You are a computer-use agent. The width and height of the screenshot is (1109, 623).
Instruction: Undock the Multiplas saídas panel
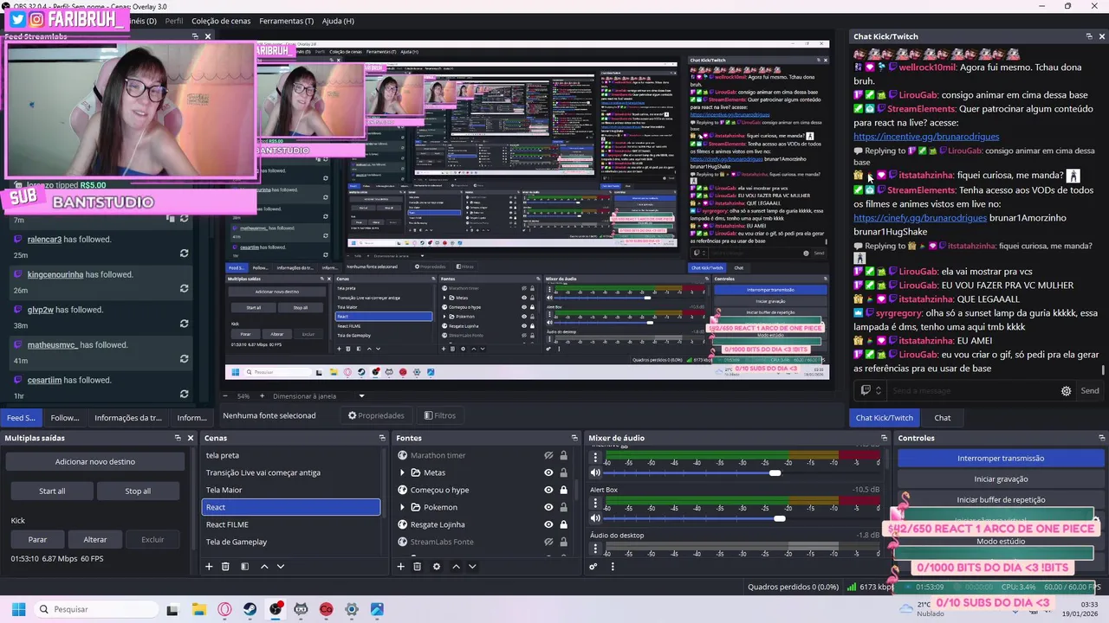tap(178, 438)
